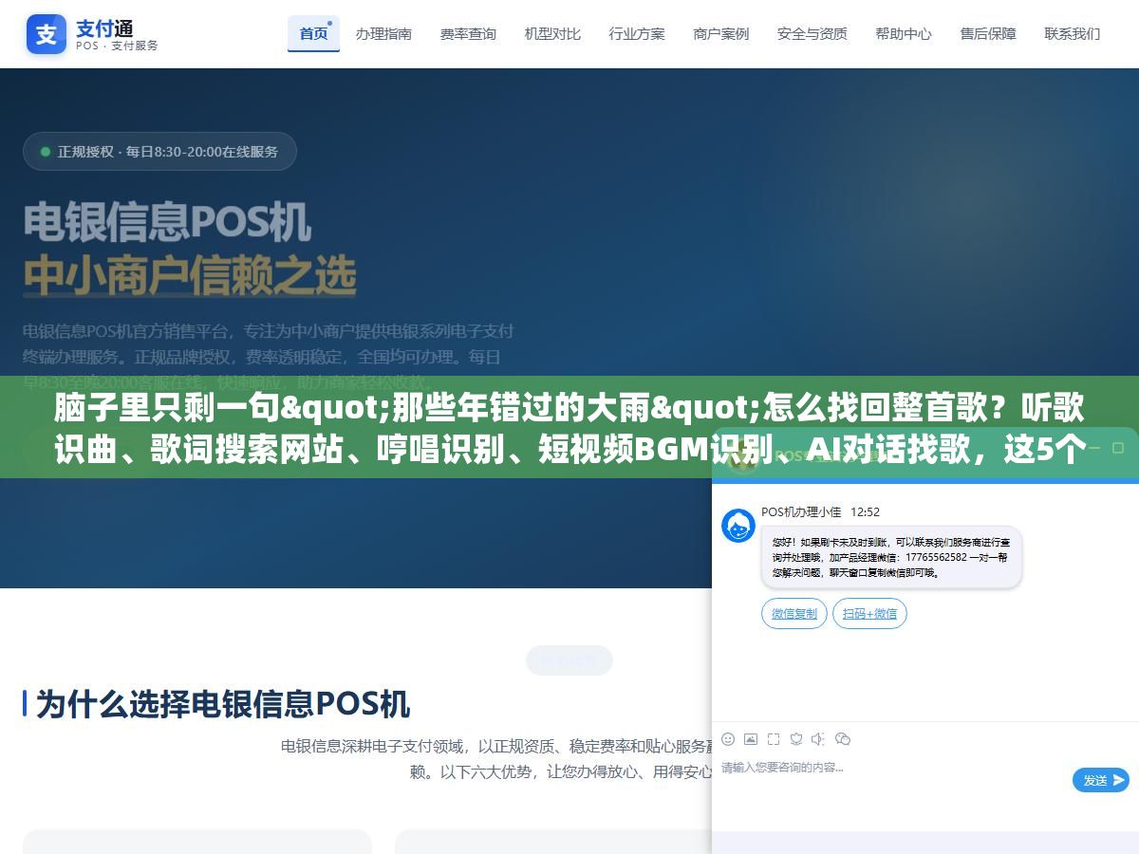The height and width of the screenshot is (854, 1139).
Task: Focus the 请输入您要咨询的内容 chat input
Action: tap(892, 769)
